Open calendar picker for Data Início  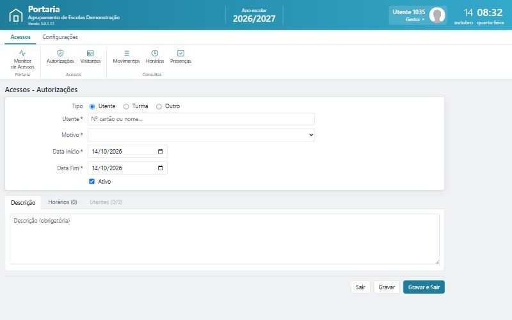point(161,152)
